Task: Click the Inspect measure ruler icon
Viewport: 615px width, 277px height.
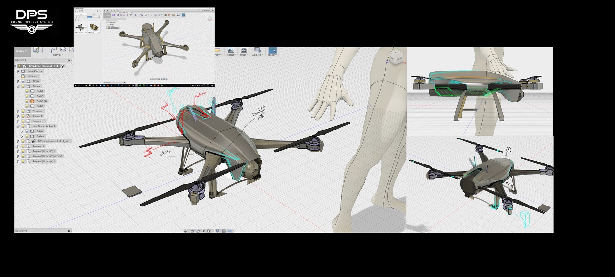Action: (x=217, y=50)
